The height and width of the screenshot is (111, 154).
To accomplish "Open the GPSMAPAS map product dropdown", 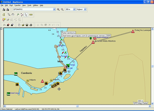I will [54, 9].
